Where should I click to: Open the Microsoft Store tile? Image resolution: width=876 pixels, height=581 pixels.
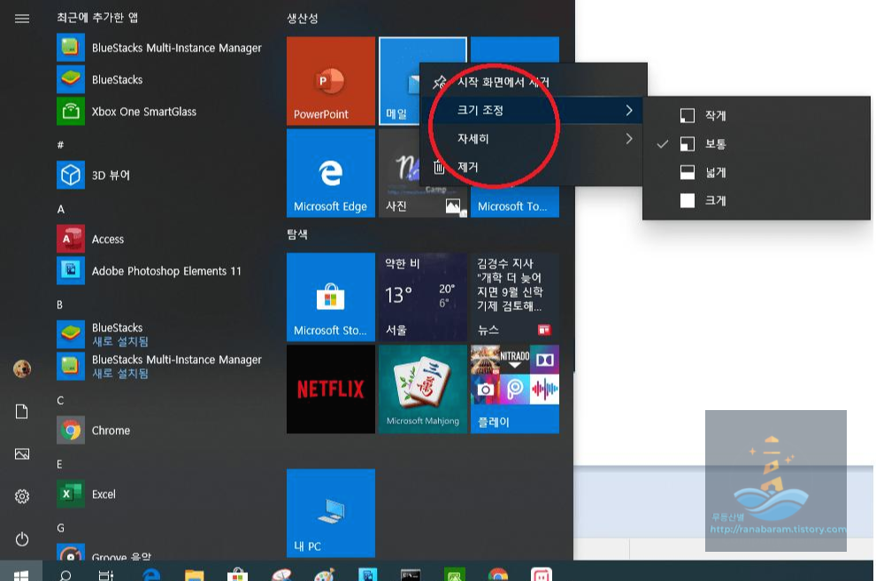pyautogui.click(x=331, y=297)
